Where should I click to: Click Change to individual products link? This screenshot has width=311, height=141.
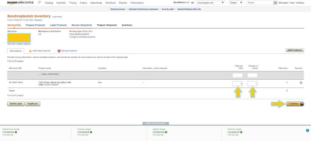point(82,37)
